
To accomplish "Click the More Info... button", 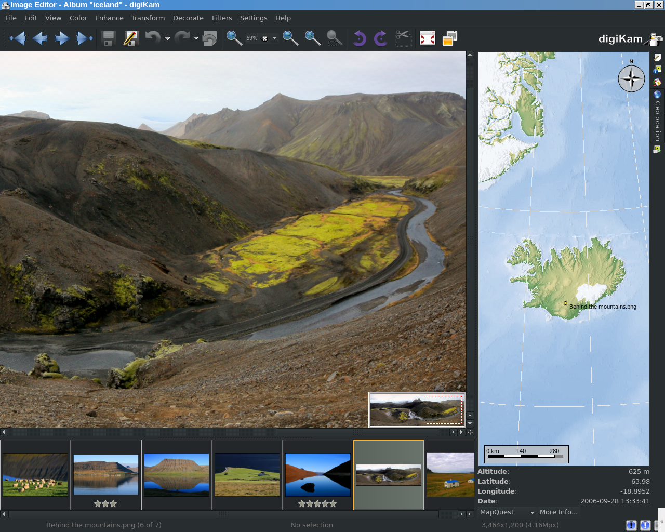I will click(x=558, y=512).
